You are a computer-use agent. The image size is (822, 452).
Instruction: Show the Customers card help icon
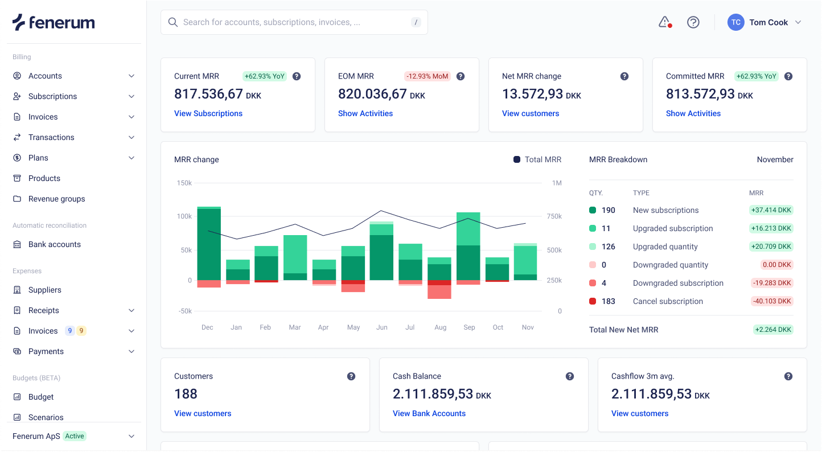[351, 376]
